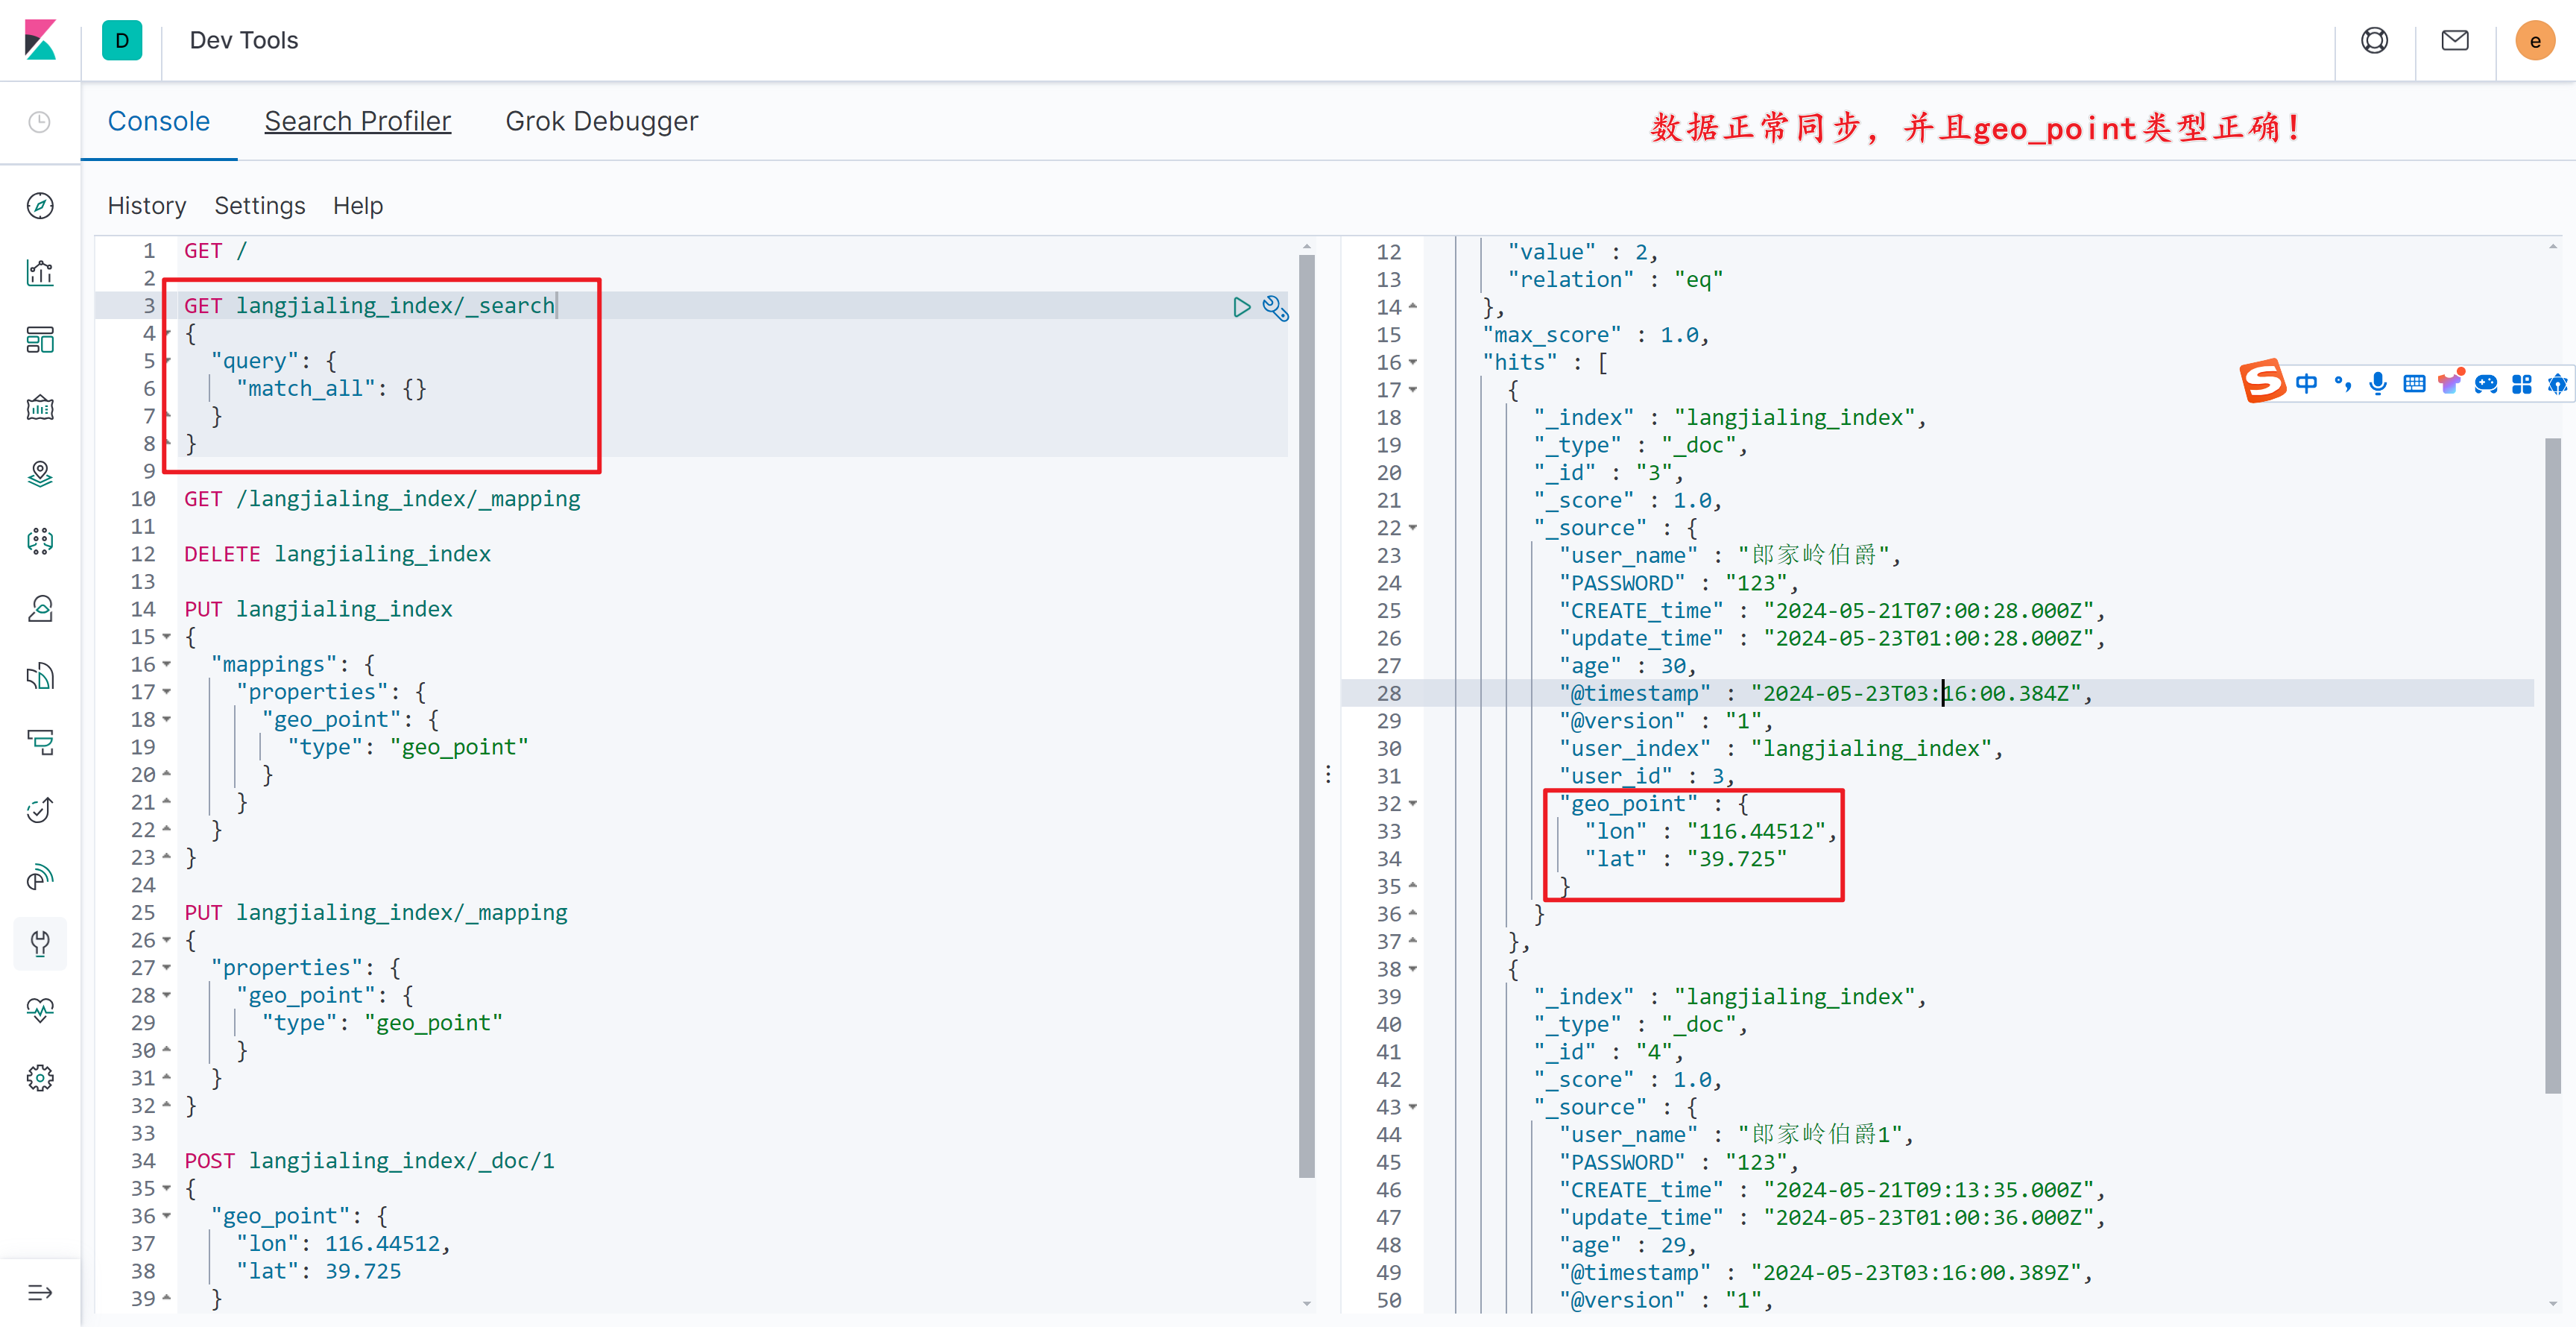Screen dimensions: 2576x1327
Task: Expand the sidebar navigation menu
Action: 40,1293
